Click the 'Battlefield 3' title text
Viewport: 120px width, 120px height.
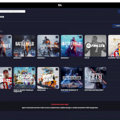click(17, 58)
